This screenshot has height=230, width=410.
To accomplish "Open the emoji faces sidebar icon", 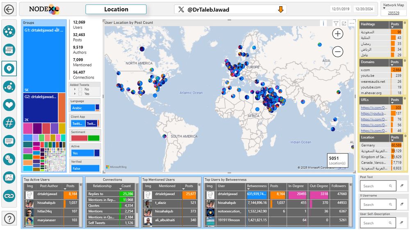I will click(9, 159).
